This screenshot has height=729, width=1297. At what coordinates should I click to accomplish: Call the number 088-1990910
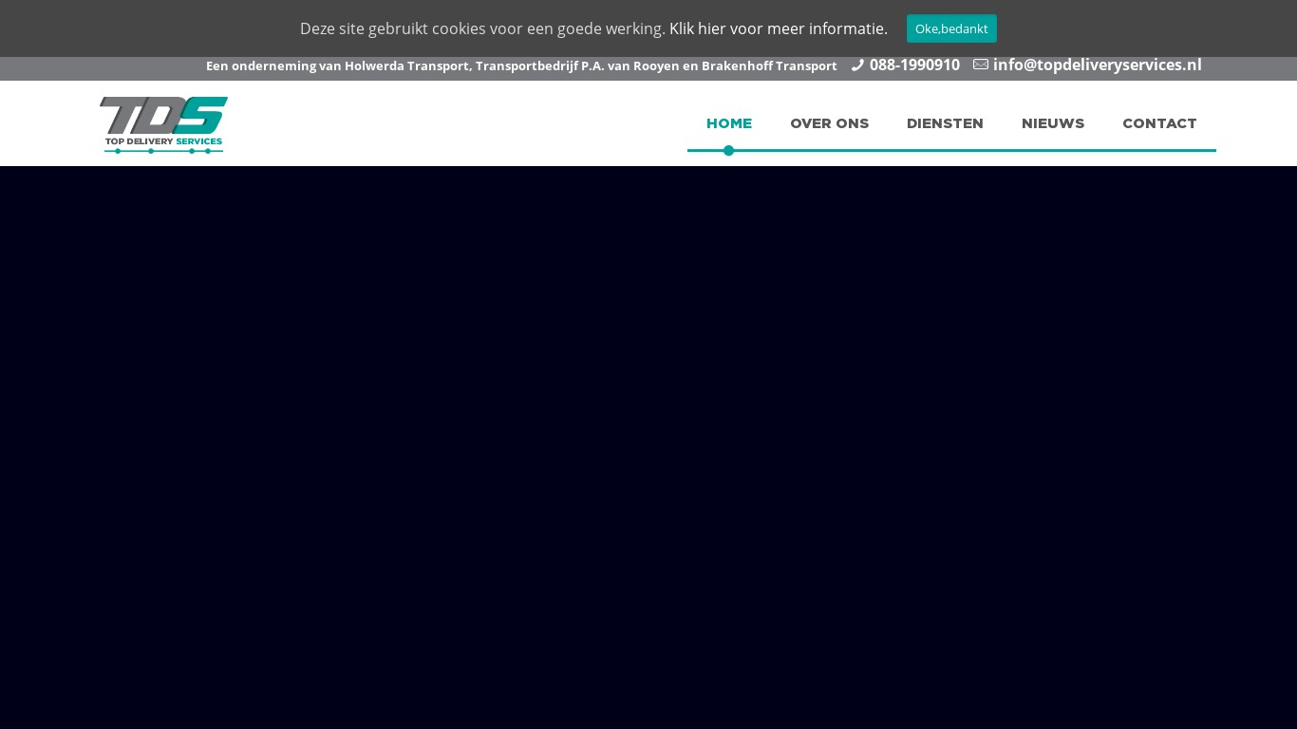coord(913,65)
